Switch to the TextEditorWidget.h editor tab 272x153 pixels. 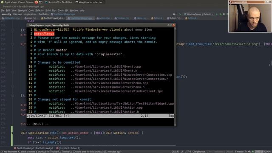tap(52, 18)
